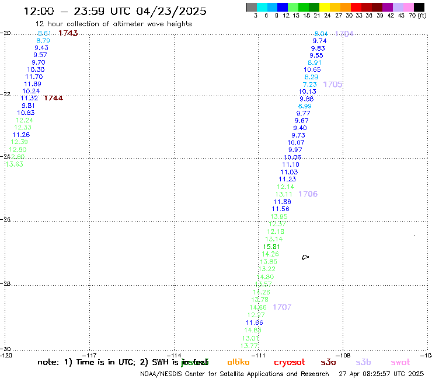Click the reading '13.11'

(284, 194)
